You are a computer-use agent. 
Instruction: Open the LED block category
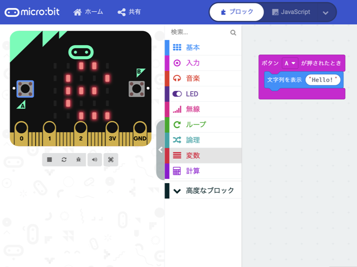click(x=203, y=94)
